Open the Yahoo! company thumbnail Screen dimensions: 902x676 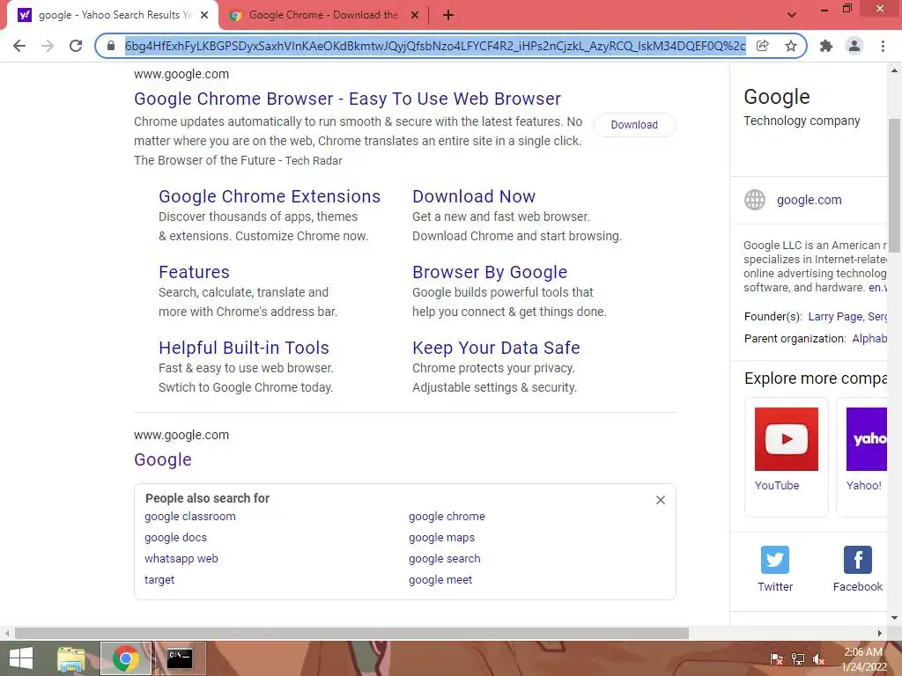point(867,439)
